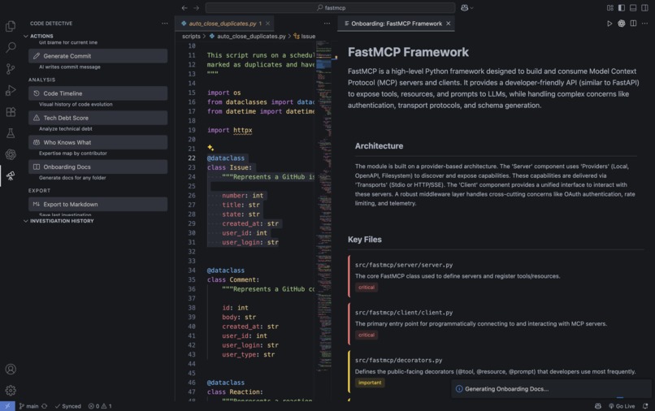Open the Source Control view

click(x=11, y=68)
